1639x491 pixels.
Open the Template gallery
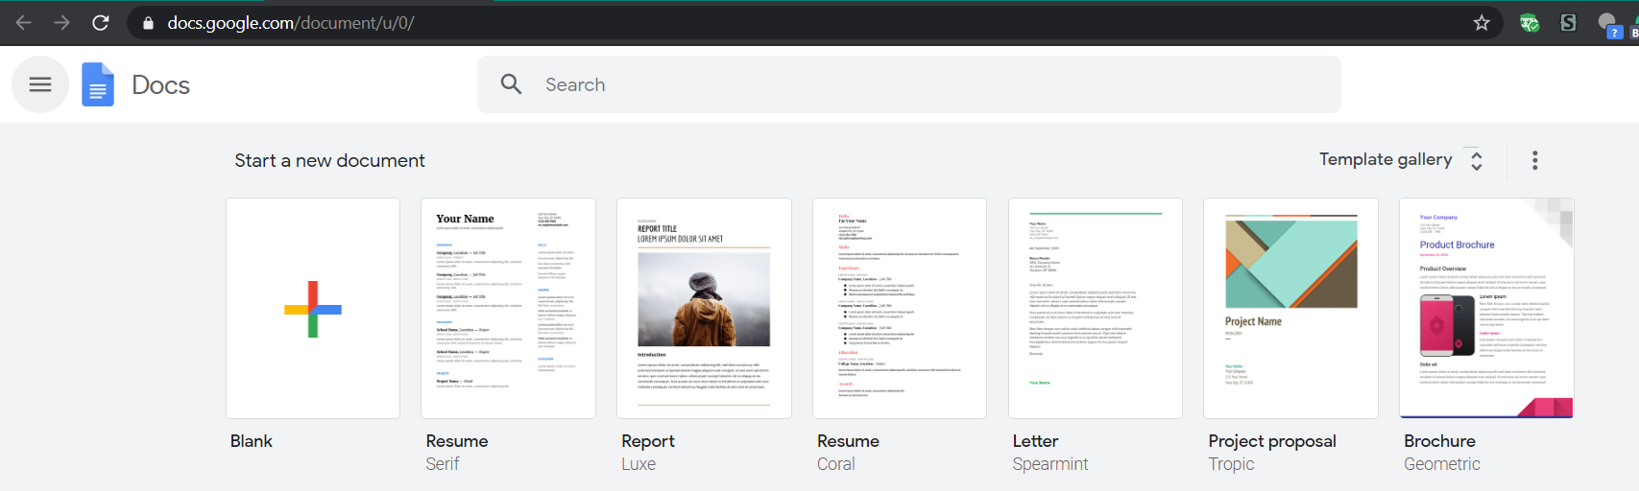(1385, 159)
